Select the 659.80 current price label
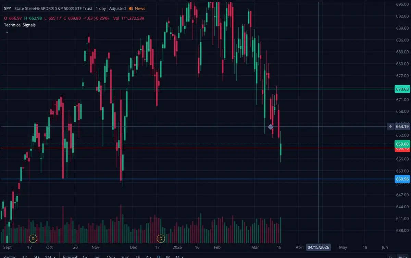411x258 pixels. 402,144
